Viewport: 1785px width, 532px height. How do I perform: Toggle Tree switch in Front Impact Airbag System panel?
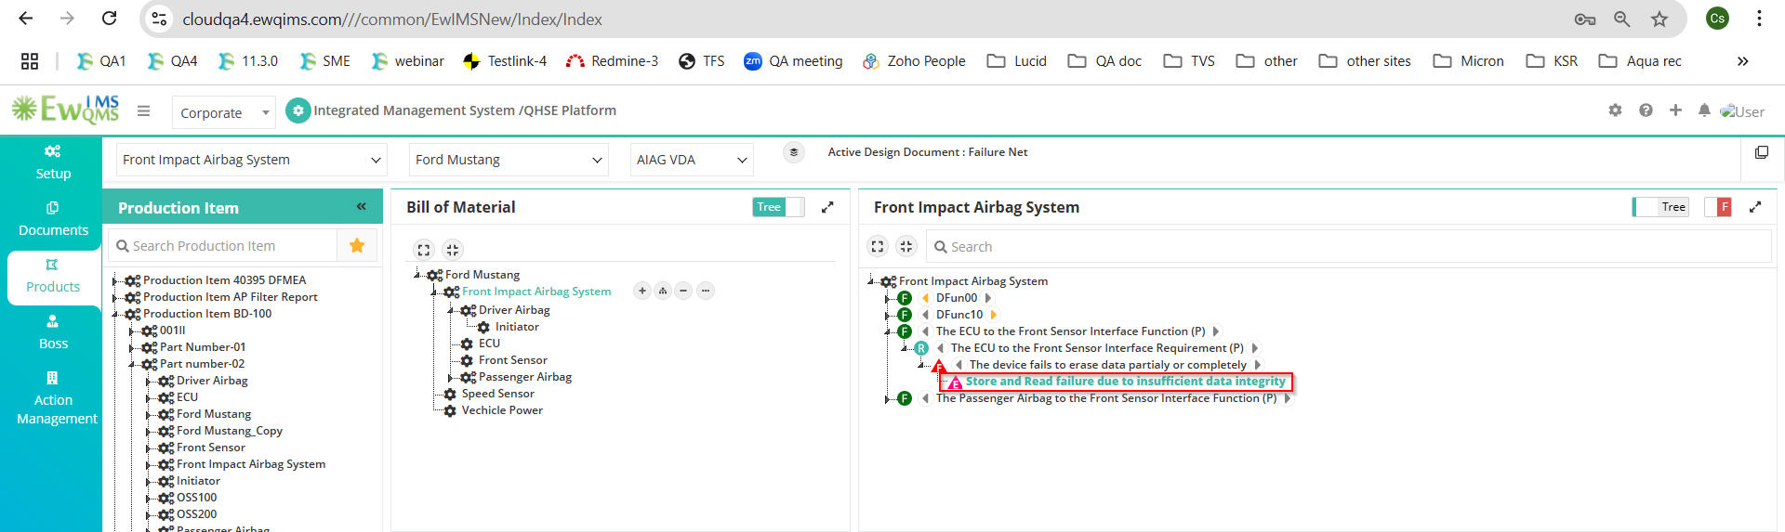coord(1660,207)
